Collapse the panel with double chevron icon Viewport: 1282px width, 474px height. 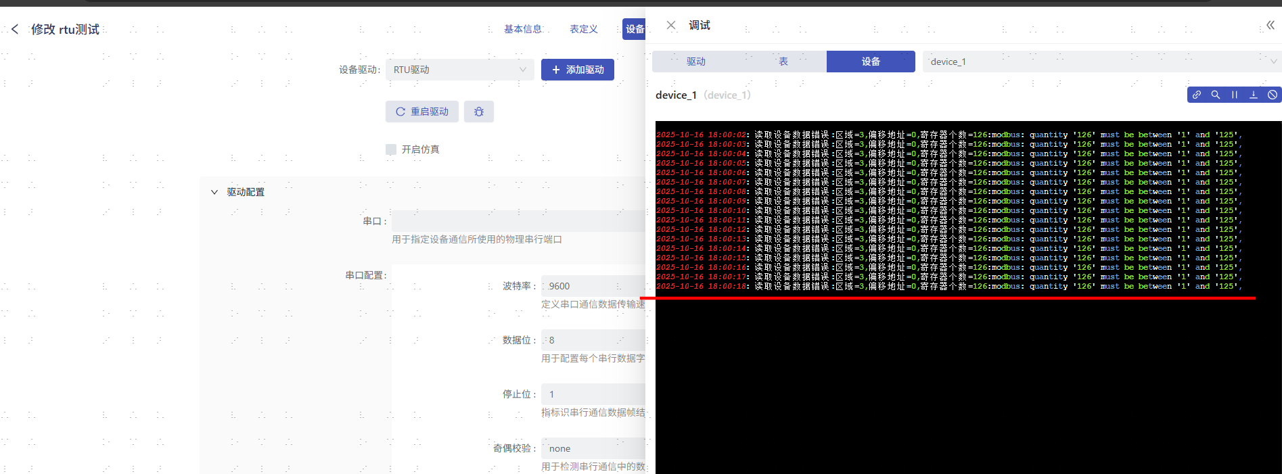click(x=1270, y=25)
